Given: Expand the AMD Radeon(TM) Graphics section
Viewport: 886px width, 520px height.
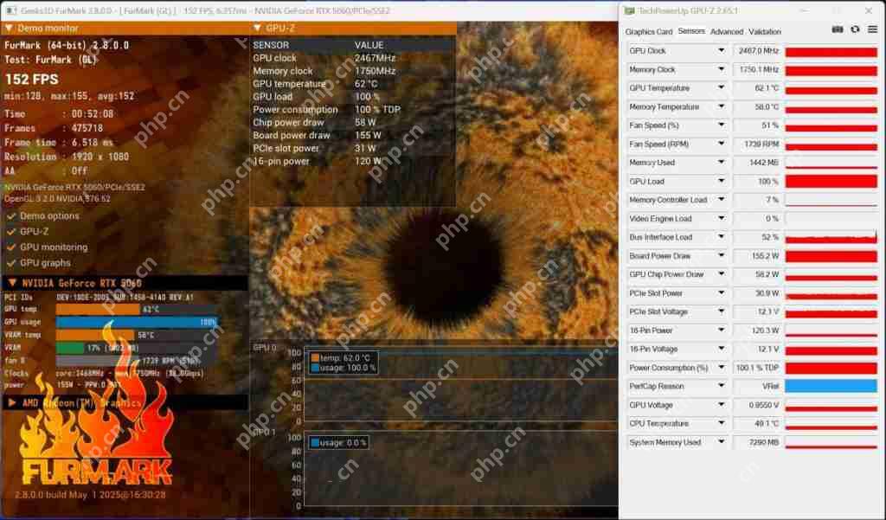Looking at the screenshot, I should 11,402.
